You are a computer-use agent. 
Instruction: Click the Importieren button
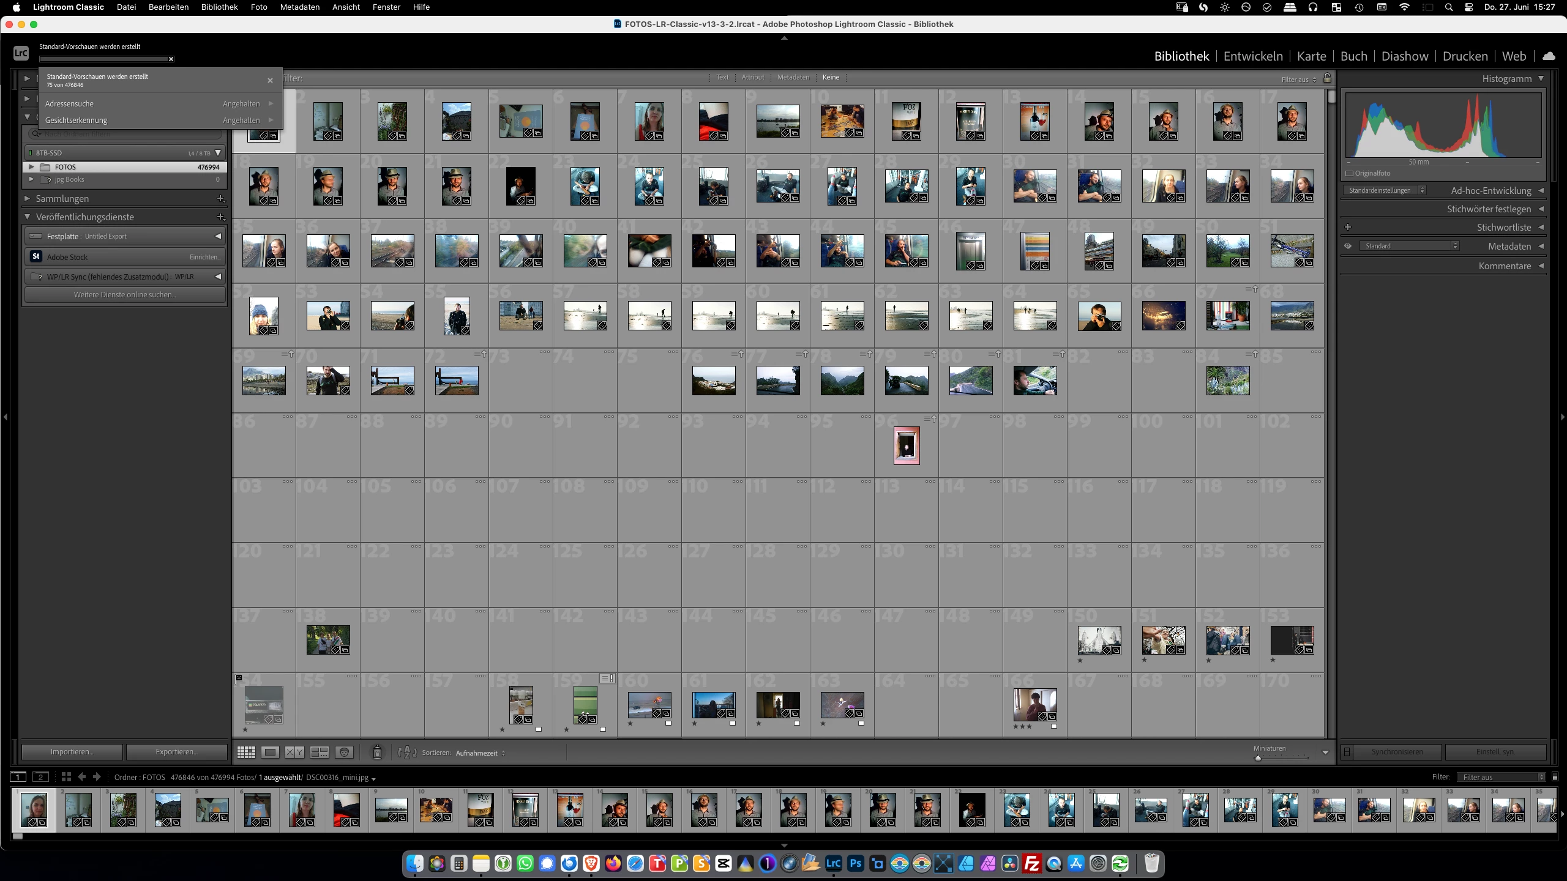point(72,752)
